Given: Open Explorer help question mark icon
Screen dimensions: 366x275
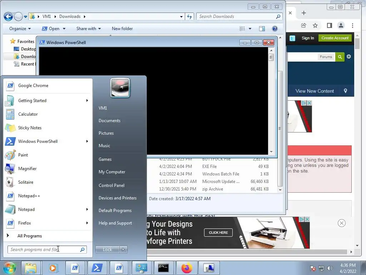Looking at the screenshot, I should click(x=275, y=29).
